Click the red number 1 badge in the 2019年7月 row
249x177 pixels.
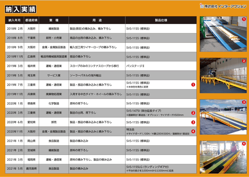pos(193,85)
